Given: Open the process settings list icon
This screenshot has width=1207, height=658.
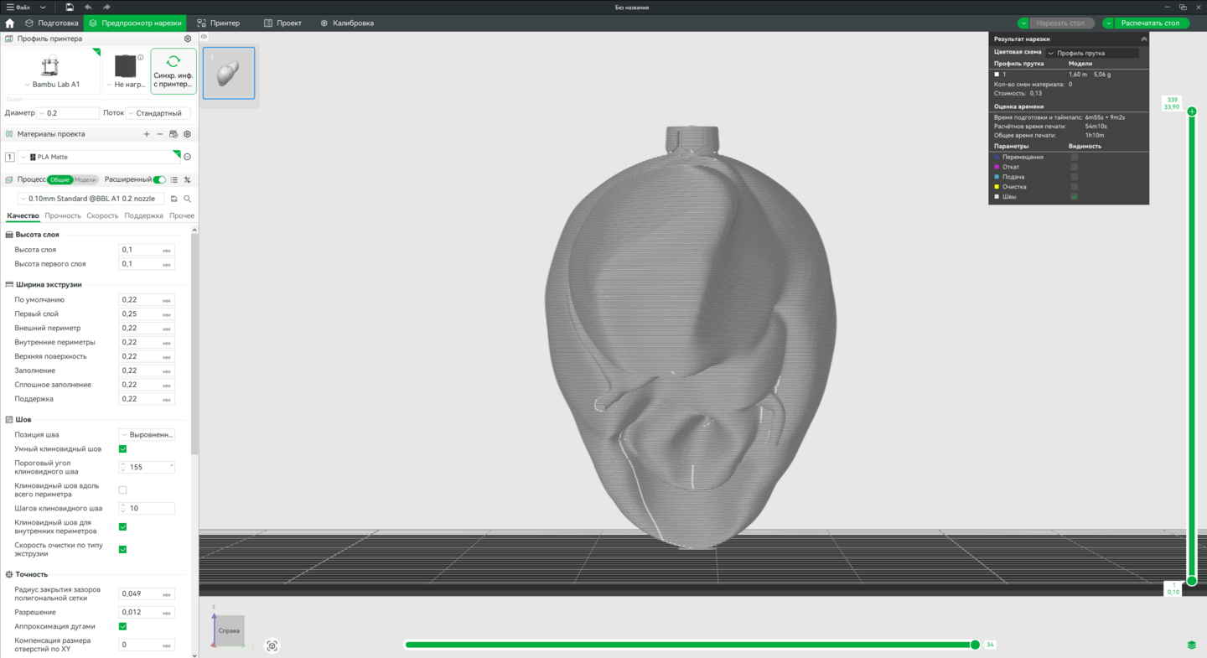Looking at the screenshot, I should (174, 179).
